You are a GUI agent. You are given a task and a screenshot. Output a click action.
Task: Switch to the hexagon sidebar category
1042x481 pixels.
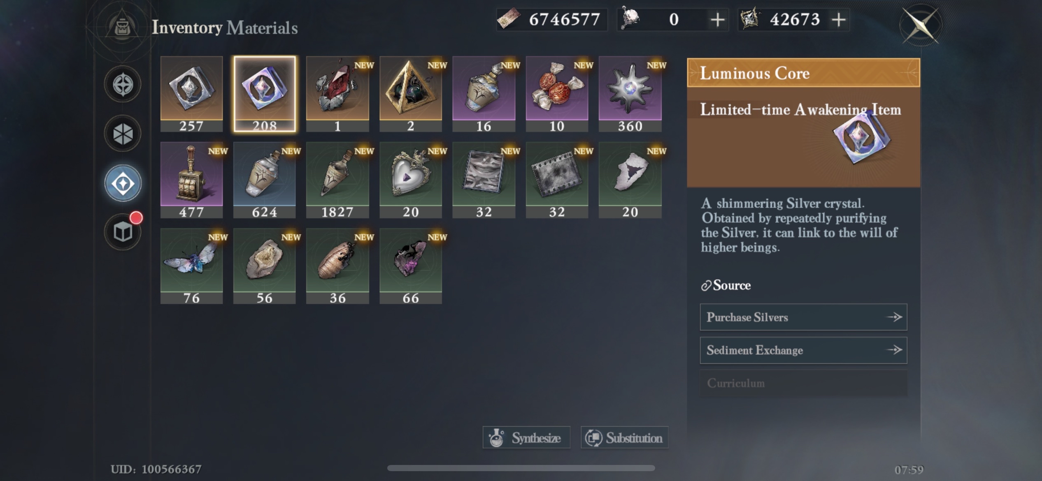123,134
